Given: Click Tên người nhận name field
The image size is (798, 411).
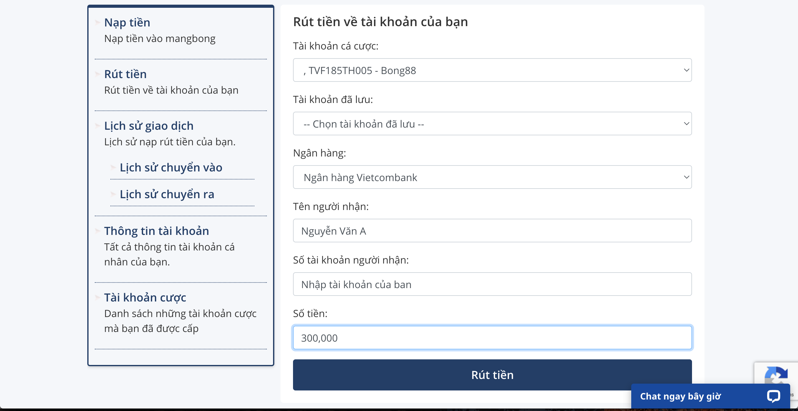Looking at the screenshot, I should 492,231.
